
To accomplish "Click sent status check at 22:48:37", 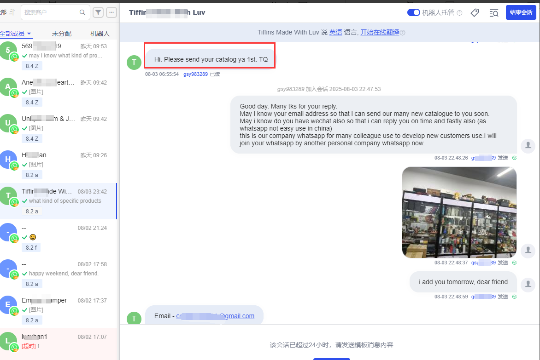I will pyautogui.click(x=514, y=263).
